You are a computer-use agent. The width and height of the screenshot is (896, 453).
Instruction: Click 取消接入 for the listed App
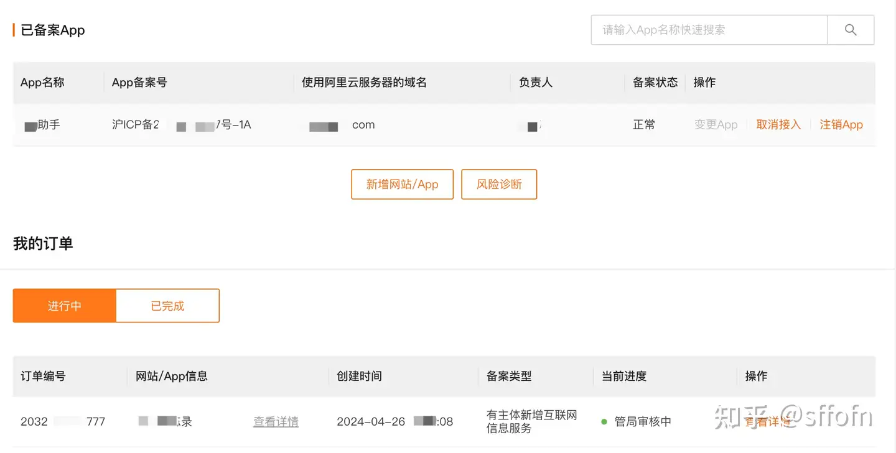click(778, 125)
